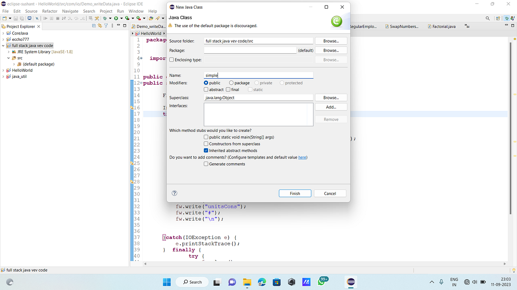This screenshot has width=517, height=290.
Task: Switch to the Java perspective icon
Action: (513, 18)
